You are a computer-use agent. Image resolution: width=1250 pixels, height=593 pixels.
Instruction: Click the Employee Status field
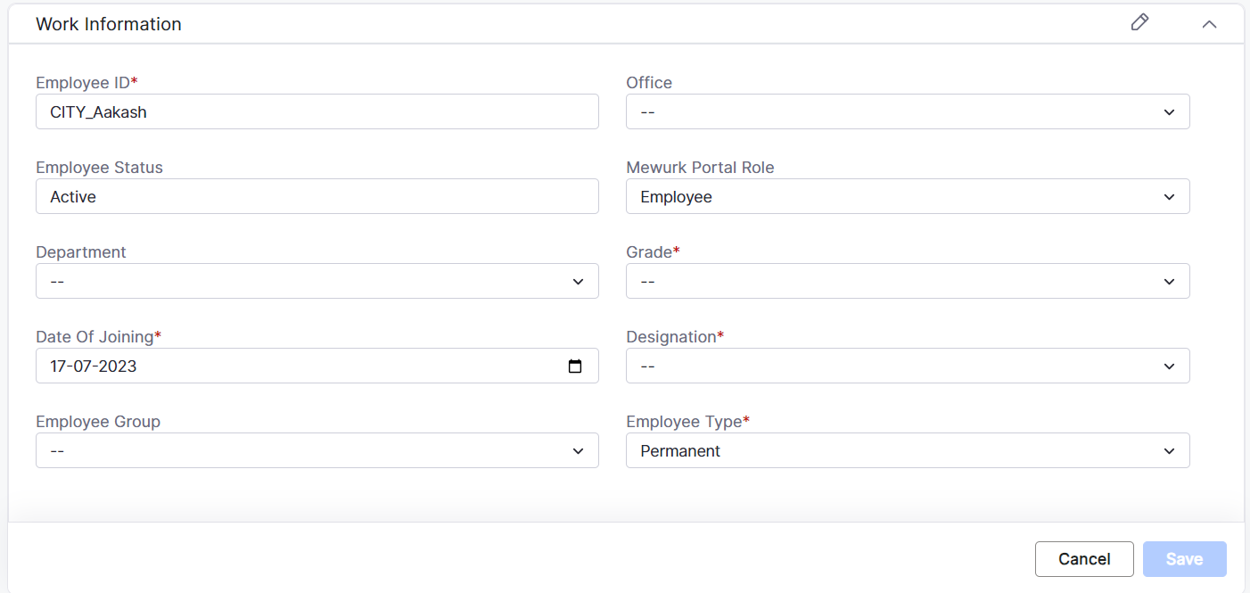(x=317, y=197)
